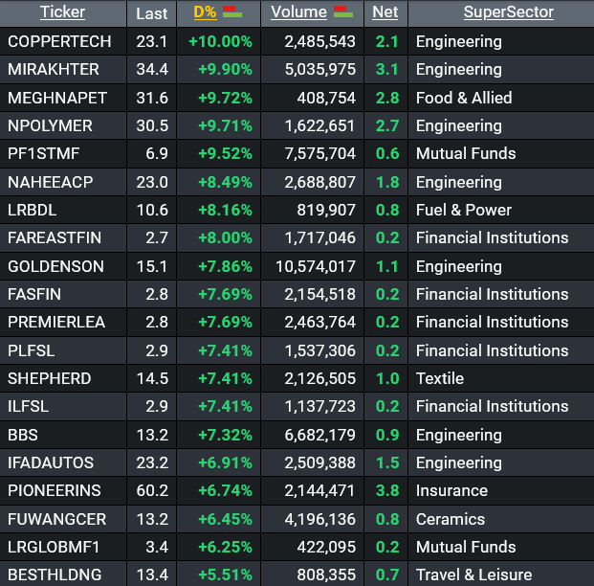The width and height of the screenshot is (594, 586).
Task: Click the red-green bar icon beside Volume
Action: coord(342,12)
